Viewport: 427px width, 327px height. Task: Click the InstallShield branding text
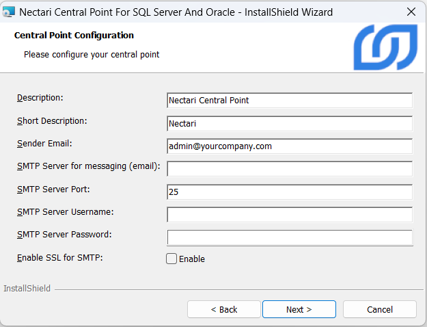(x=27, y=289)
